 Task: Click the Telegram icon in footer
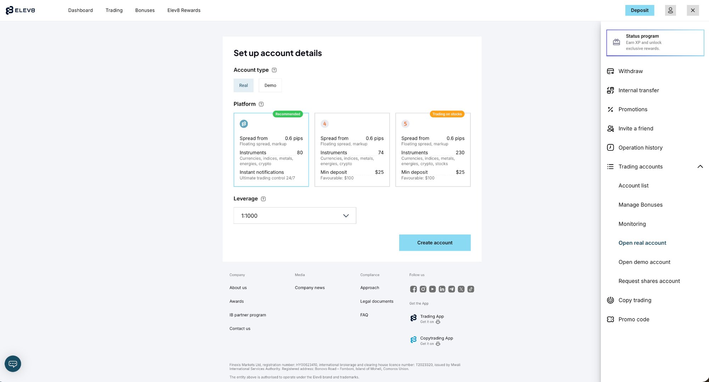pyautogui.click(x=452, y=289)
